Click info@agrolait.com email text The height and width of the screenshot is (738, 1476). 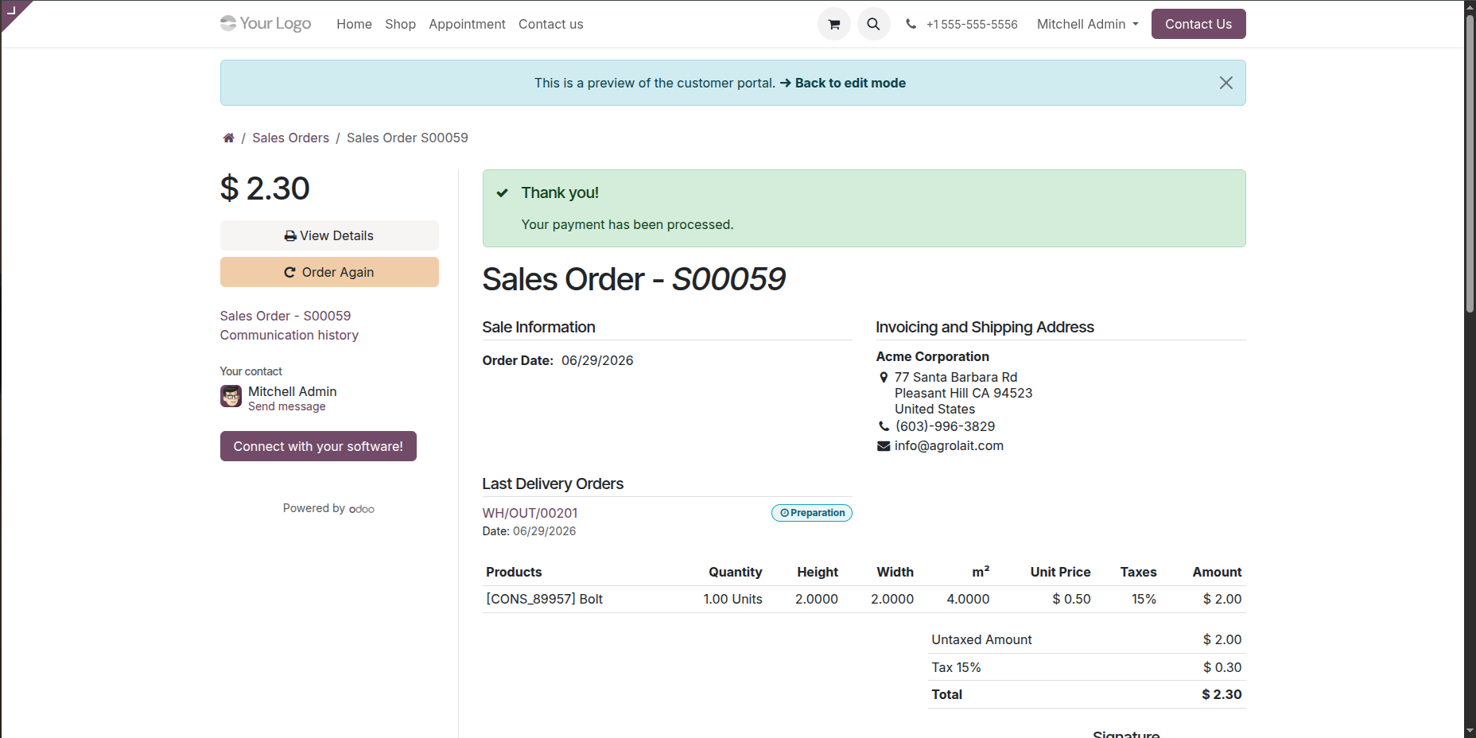point(949,445)
